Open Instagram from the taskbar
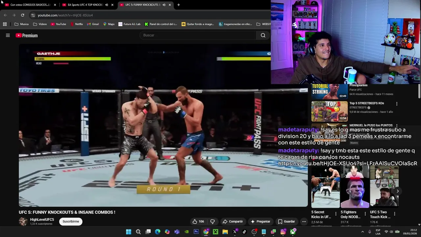Image resolution: width=421 pixels, height=237 pixels. pos(283,232)
